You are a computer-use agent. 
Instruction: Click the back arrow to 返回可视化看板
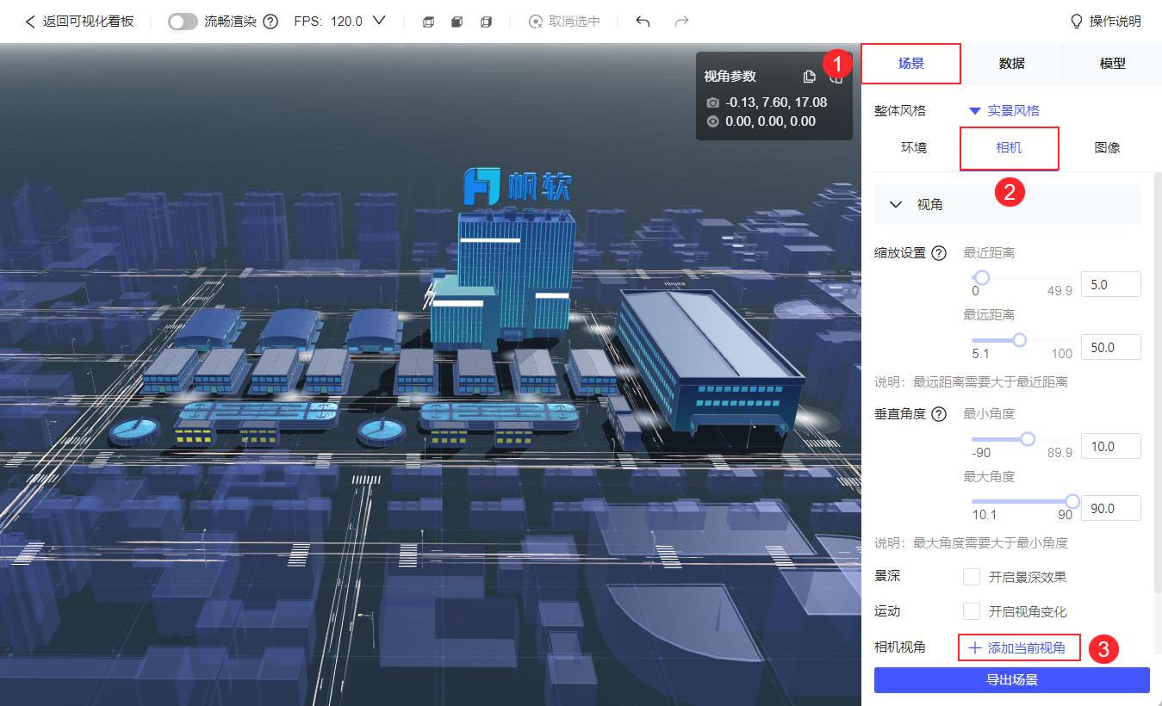31,22
